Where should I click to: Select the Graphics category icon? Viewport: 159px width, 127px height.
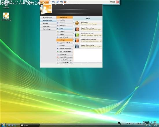click(58, 20)
